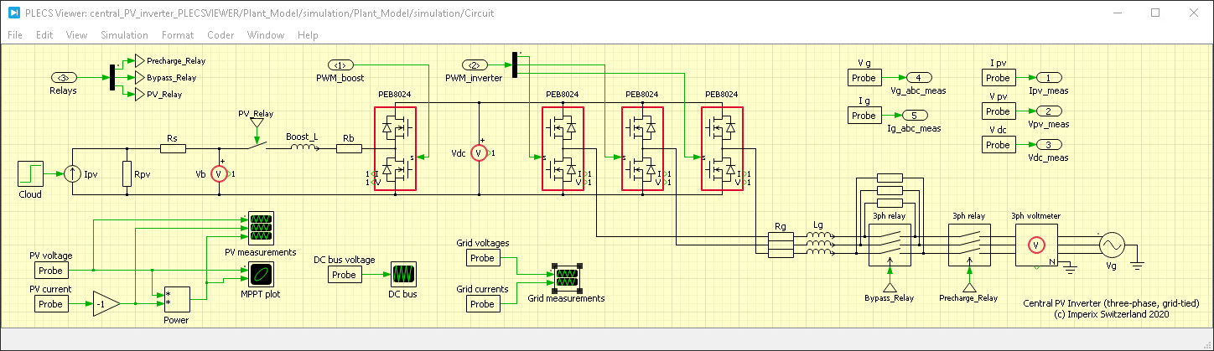The image size is (1214, 351).
Task: Open the Window menu
Action: (266, 35)
